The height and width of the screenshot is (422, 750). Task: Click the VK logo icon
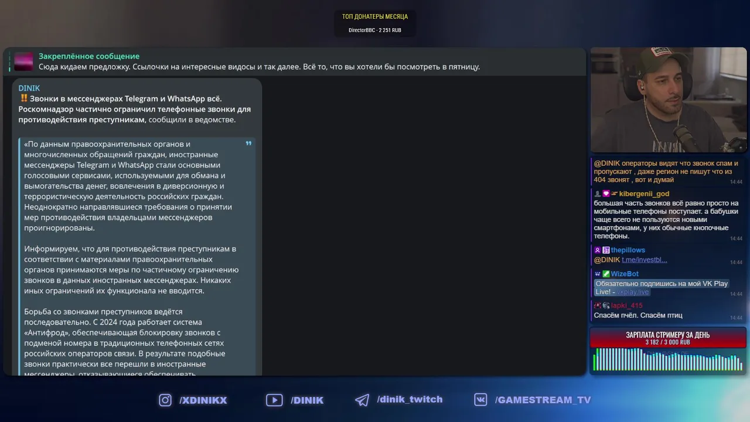pos(481,400)
